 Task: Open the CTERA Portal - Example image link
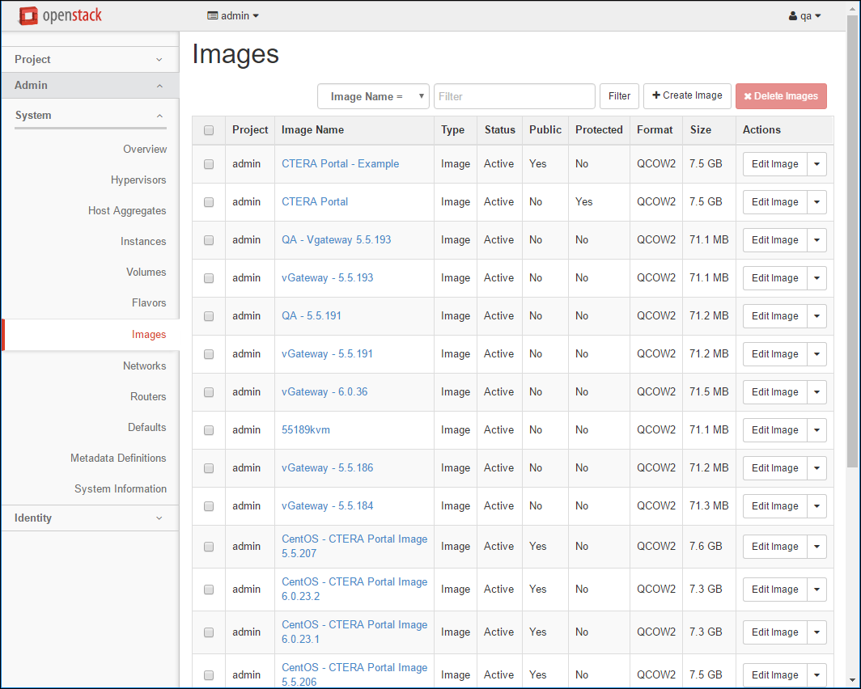coord(340,163)
